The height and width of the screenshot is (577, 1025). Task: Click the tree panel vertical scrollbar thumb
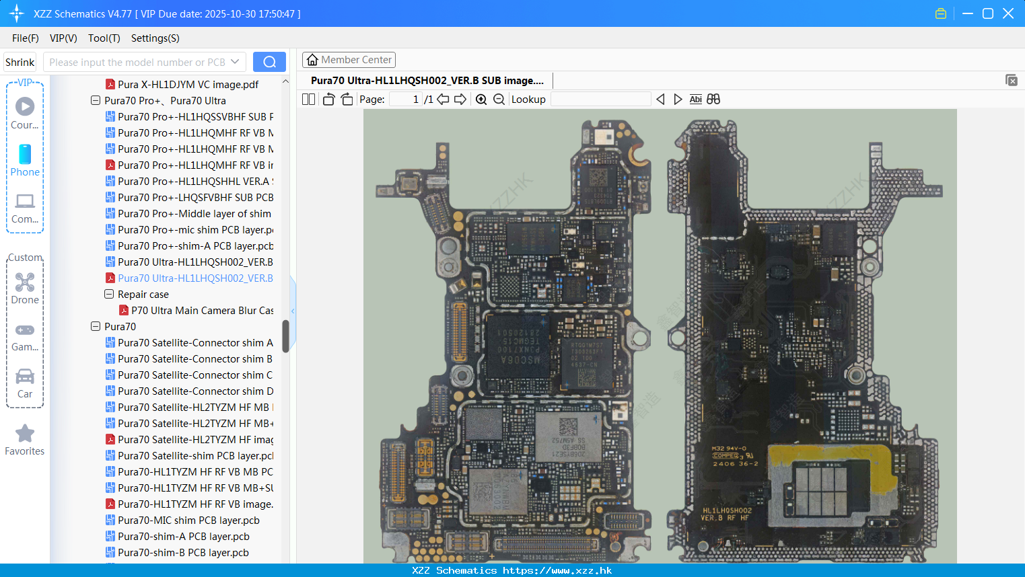(285, 336)
